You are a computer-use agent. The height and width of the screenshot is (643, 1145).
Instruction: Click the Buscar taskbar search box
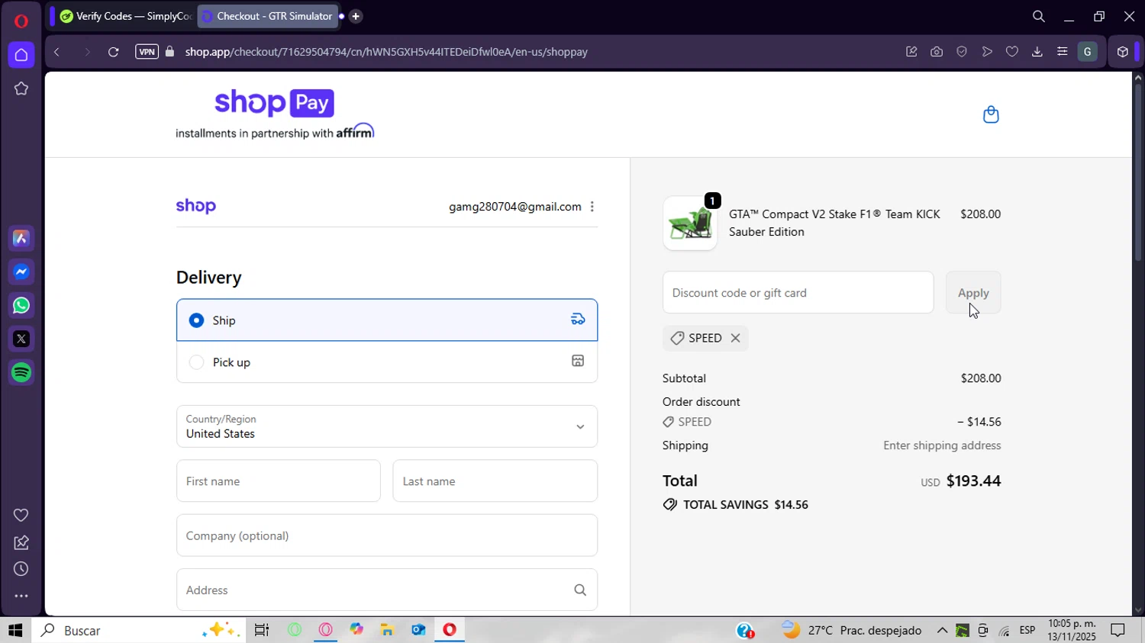pyautogui.click(x=139, y=630)
